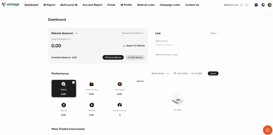Image resolution: width=273 pixels, height=135 pixels.
Task: Open the Month To Date dropdown
Action: click(160, 74)
